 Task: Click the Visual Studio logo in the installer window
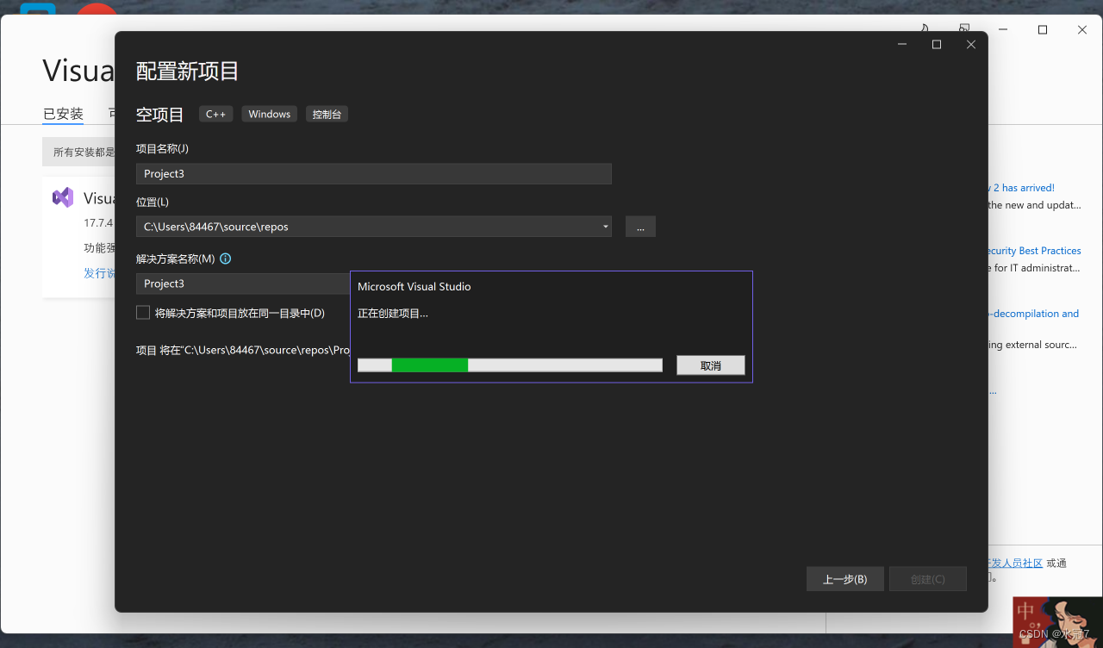pos(62,197)
